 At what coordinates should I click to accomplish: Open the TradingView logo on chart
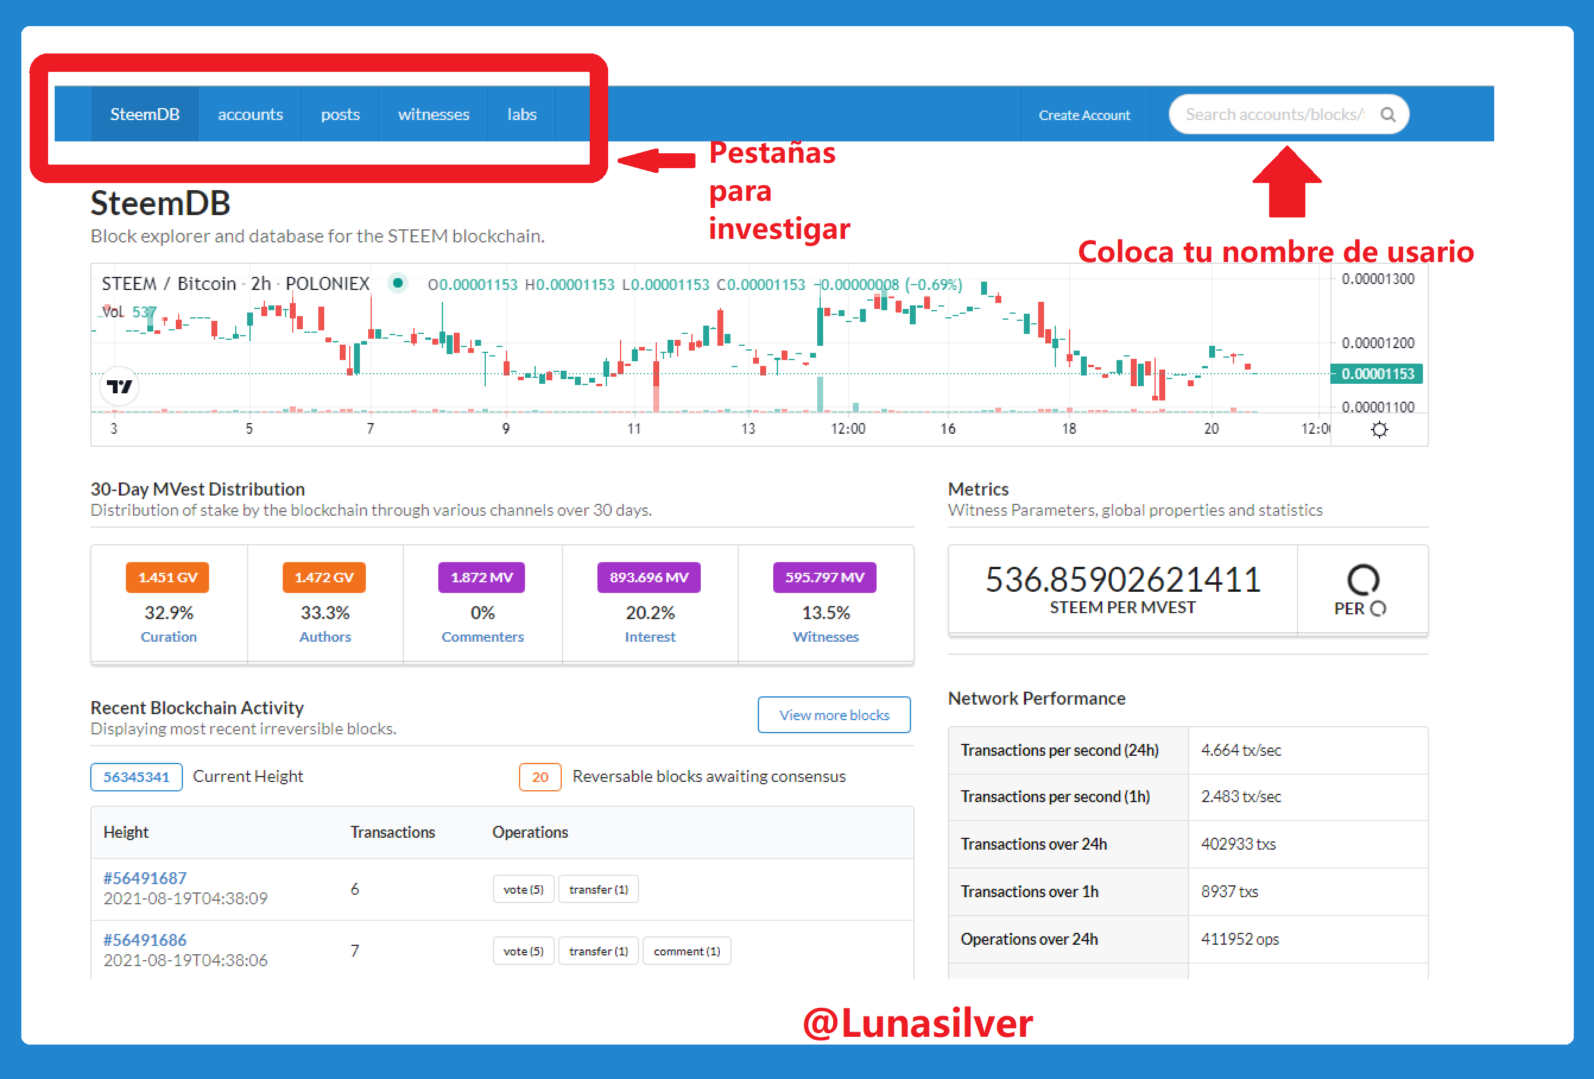119,386
